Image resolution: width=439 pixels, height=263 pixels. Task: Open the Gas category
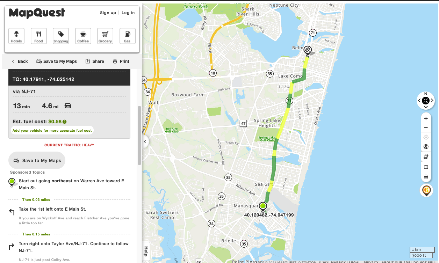pos(127,36)
